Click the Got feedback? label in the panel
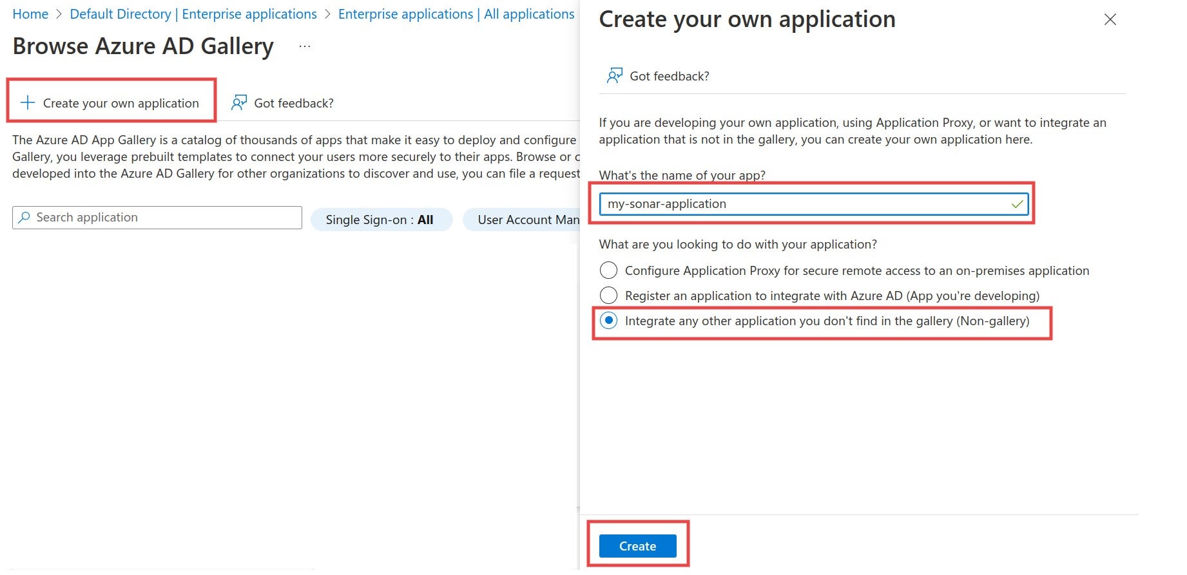The height and width of the screenshot is (575, 1187). 669,75
